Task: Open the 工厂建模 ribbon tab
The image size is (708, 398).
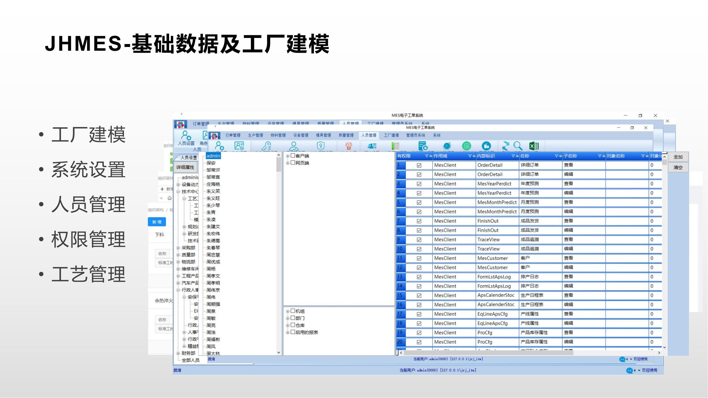Action: click(391, 135)
